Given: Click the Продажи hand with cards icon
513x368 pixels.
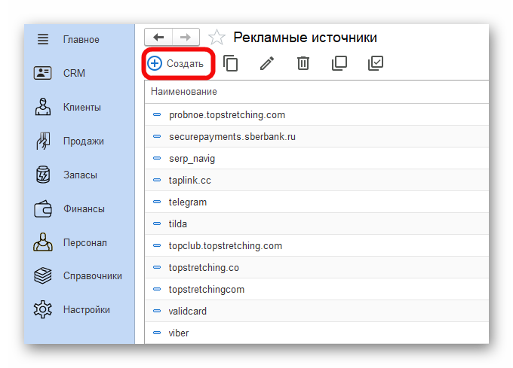Looking at the screenshot, I should (43, 141).
